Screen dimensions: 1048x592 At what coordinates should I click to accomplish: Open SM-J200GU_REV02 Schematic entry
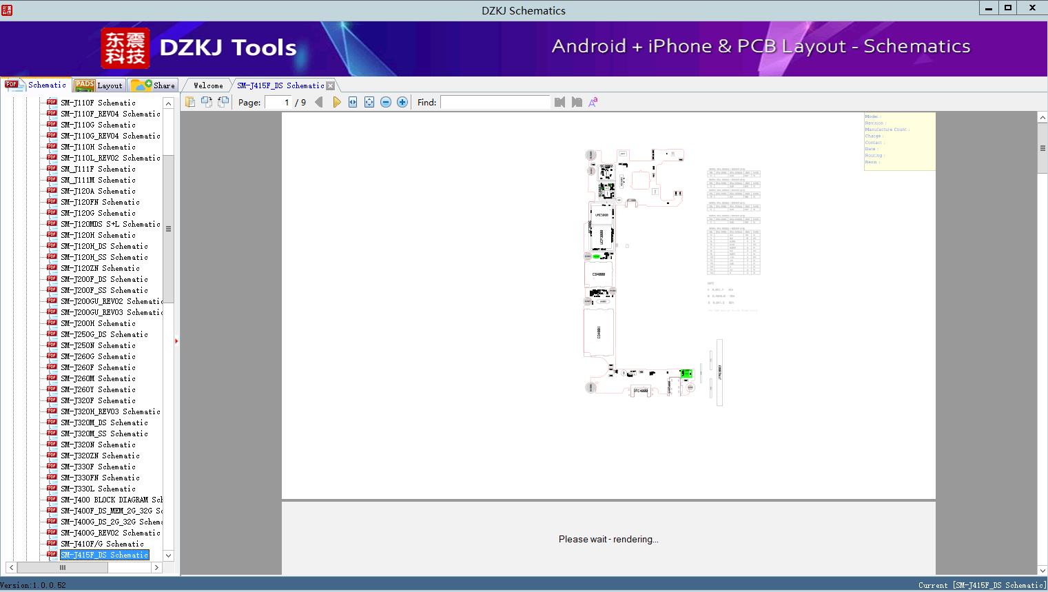(x=112, y=301)
